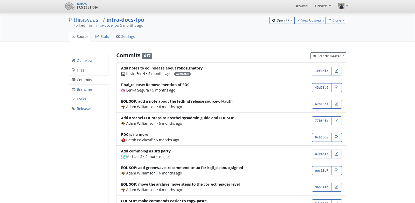415x203 pixels.
Task: Open the upstream infra-docs-fpo forked-from link
Action: click(107, 25)
